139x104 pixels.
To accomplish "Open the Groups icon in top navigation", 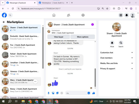I will click(83, 15).
